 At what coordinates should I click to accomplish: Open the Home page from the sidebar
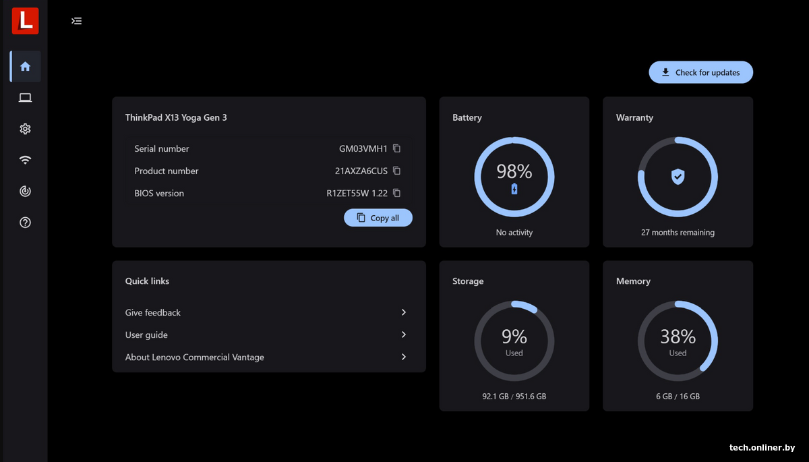click(26, 66)
